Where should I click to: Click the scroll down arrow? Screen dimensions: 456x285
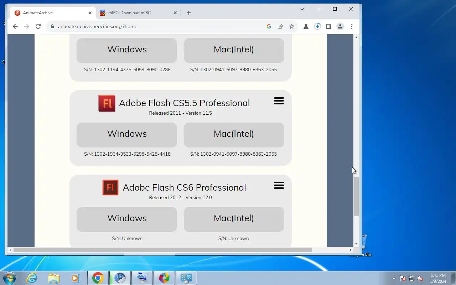click(356, 244)
